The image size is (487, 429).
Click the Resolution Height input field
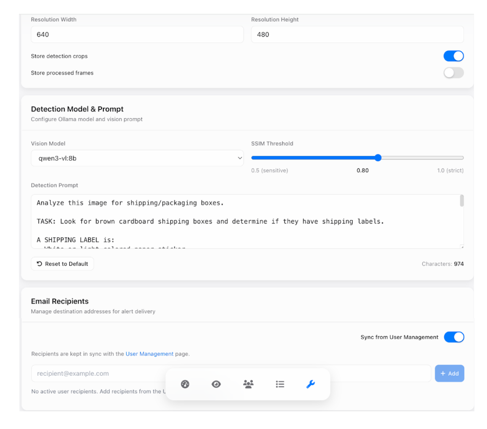[357, 34]
